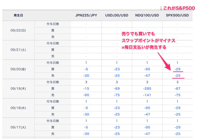Click 09/17 NDQ100/USD buy value -95
The width and height of the screenshot is (197, 139).
(x=147, y=127)
